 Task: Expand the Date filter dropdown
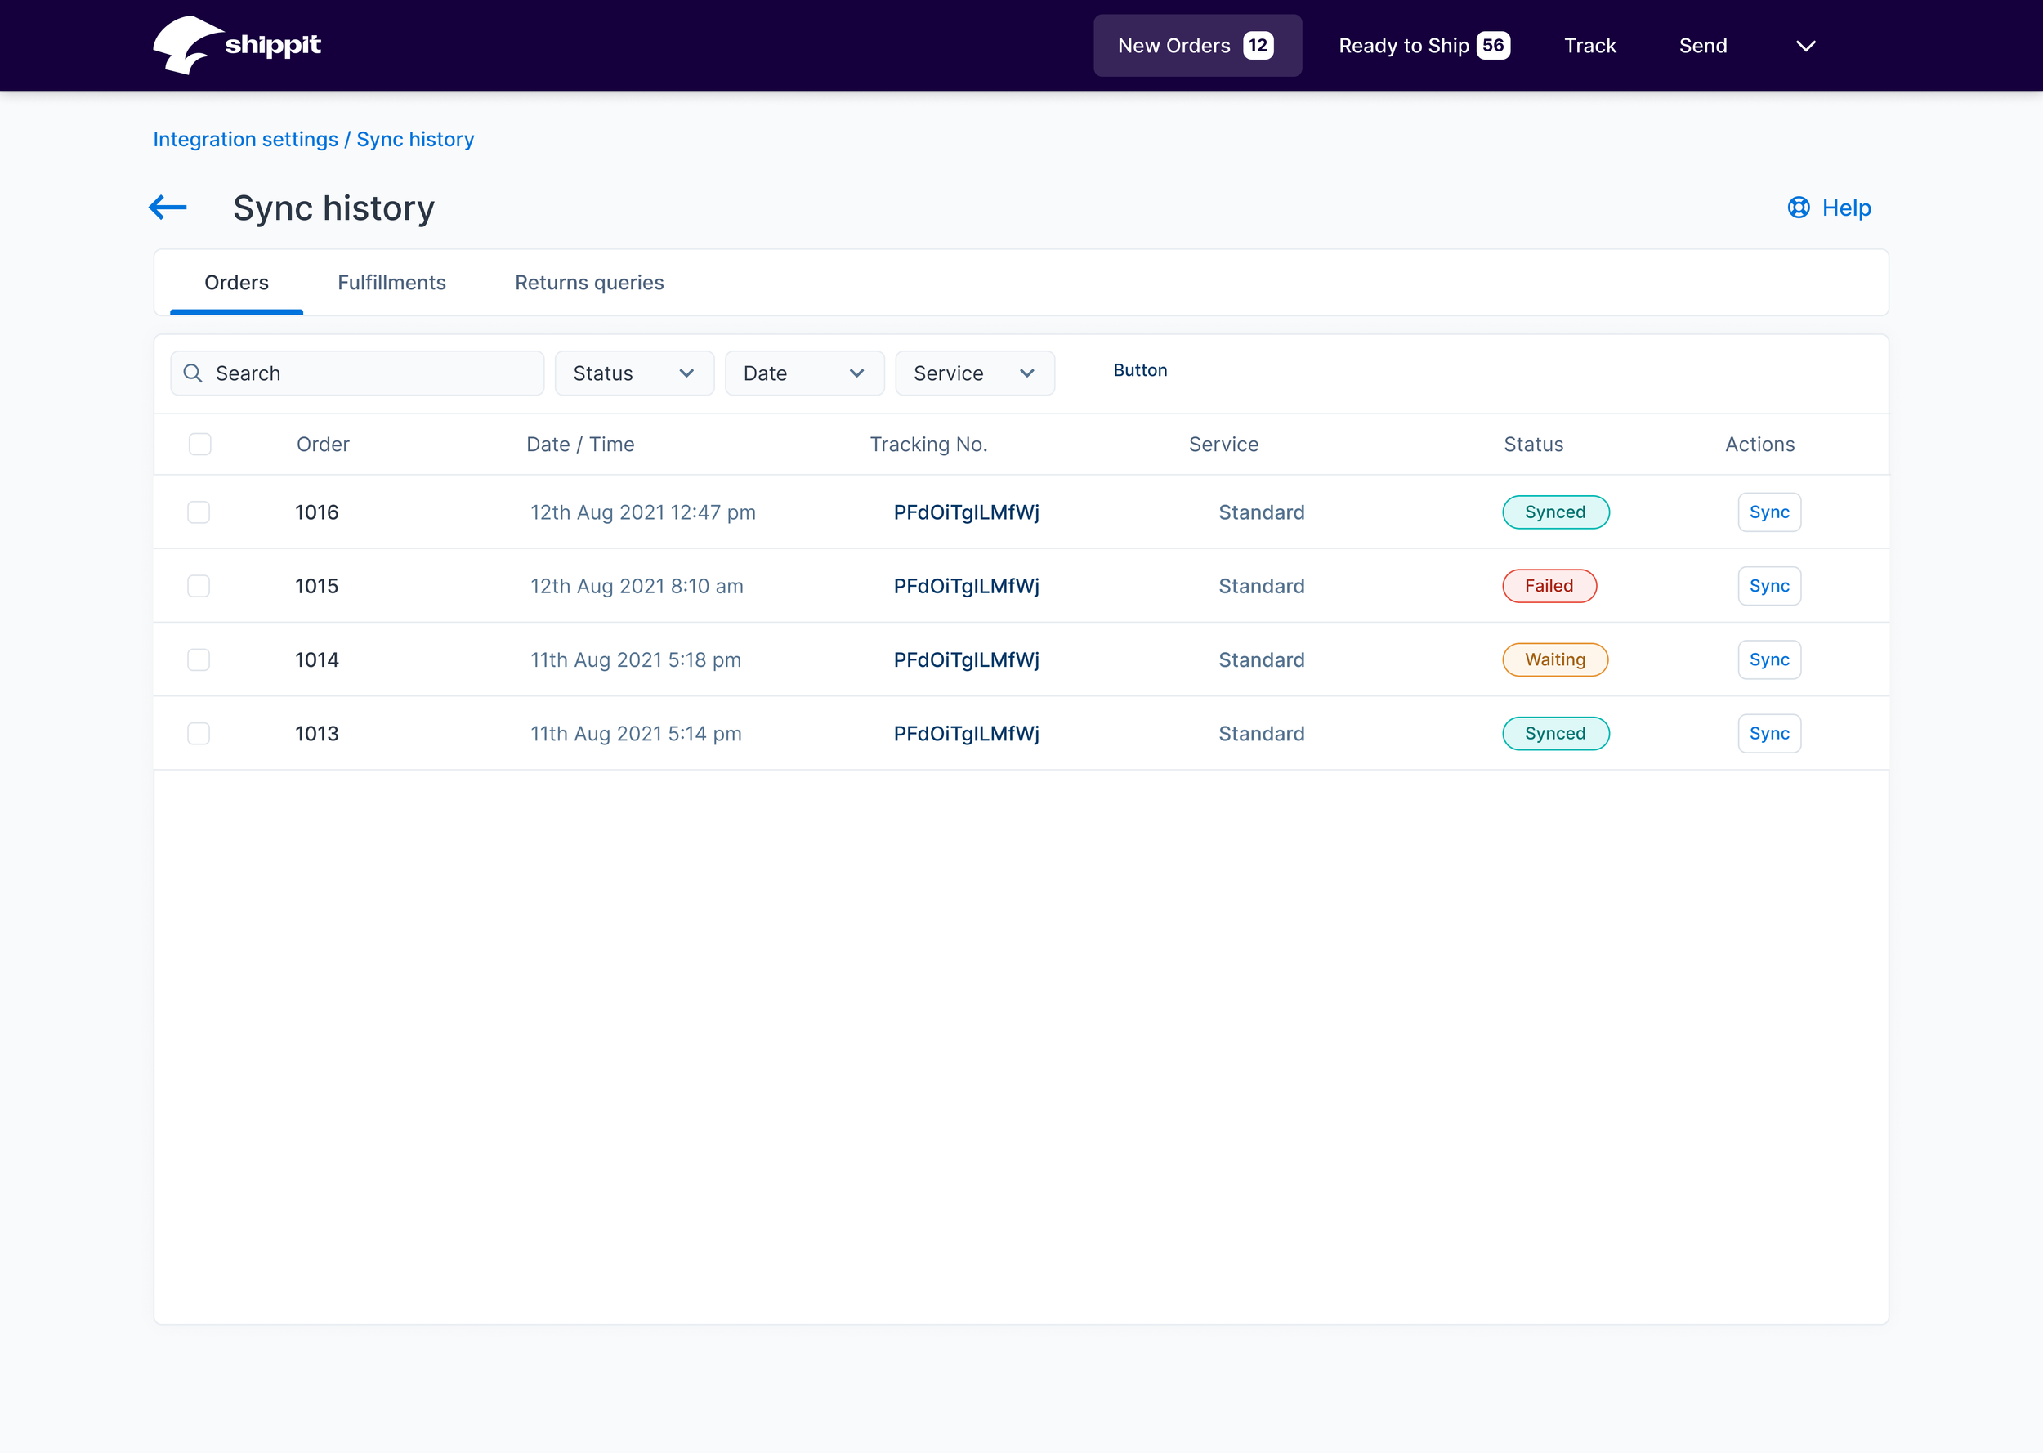click(x=803, y=373)
